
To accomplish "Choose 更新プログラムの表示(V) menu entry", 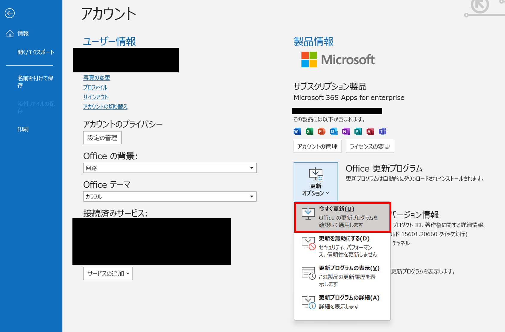I will click(342, 276).
